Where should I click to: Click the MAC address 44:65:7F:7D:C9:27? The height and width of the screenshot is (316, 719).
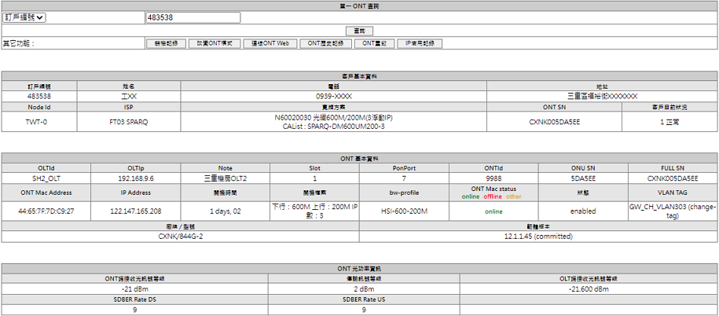coord(46,211)
